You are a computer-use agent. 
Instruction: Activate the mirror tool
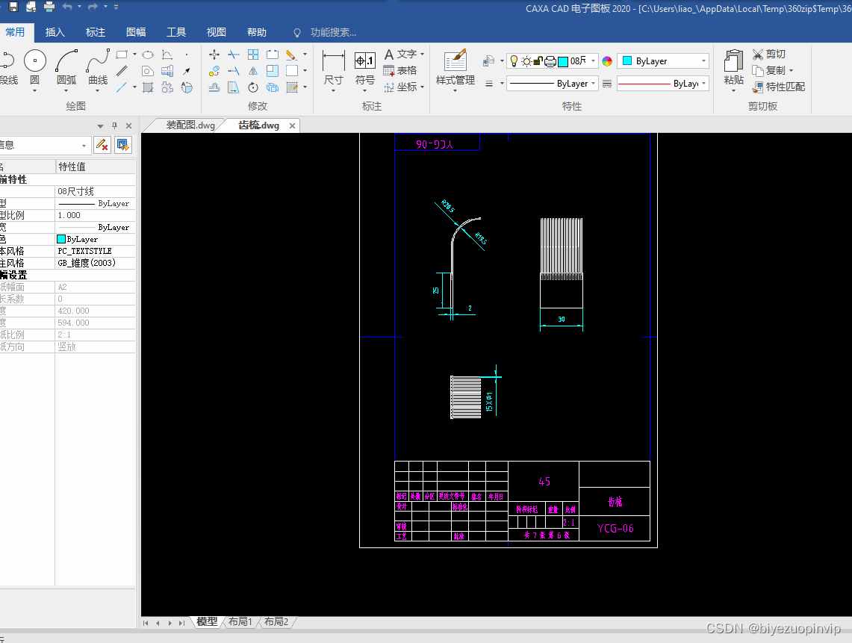coord(253,71)
